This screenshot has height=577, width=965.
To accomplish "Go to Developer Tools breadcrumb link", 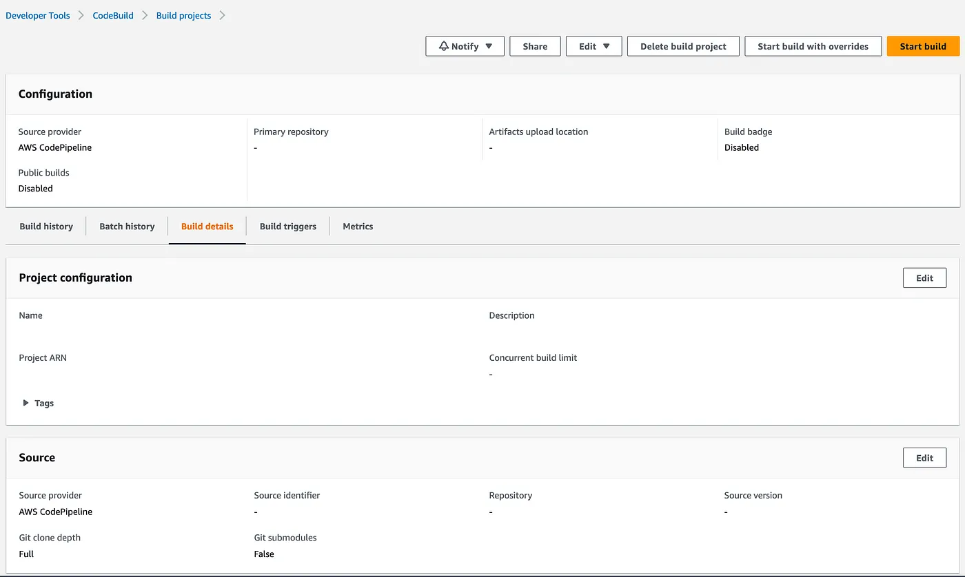I will (38, 15).
